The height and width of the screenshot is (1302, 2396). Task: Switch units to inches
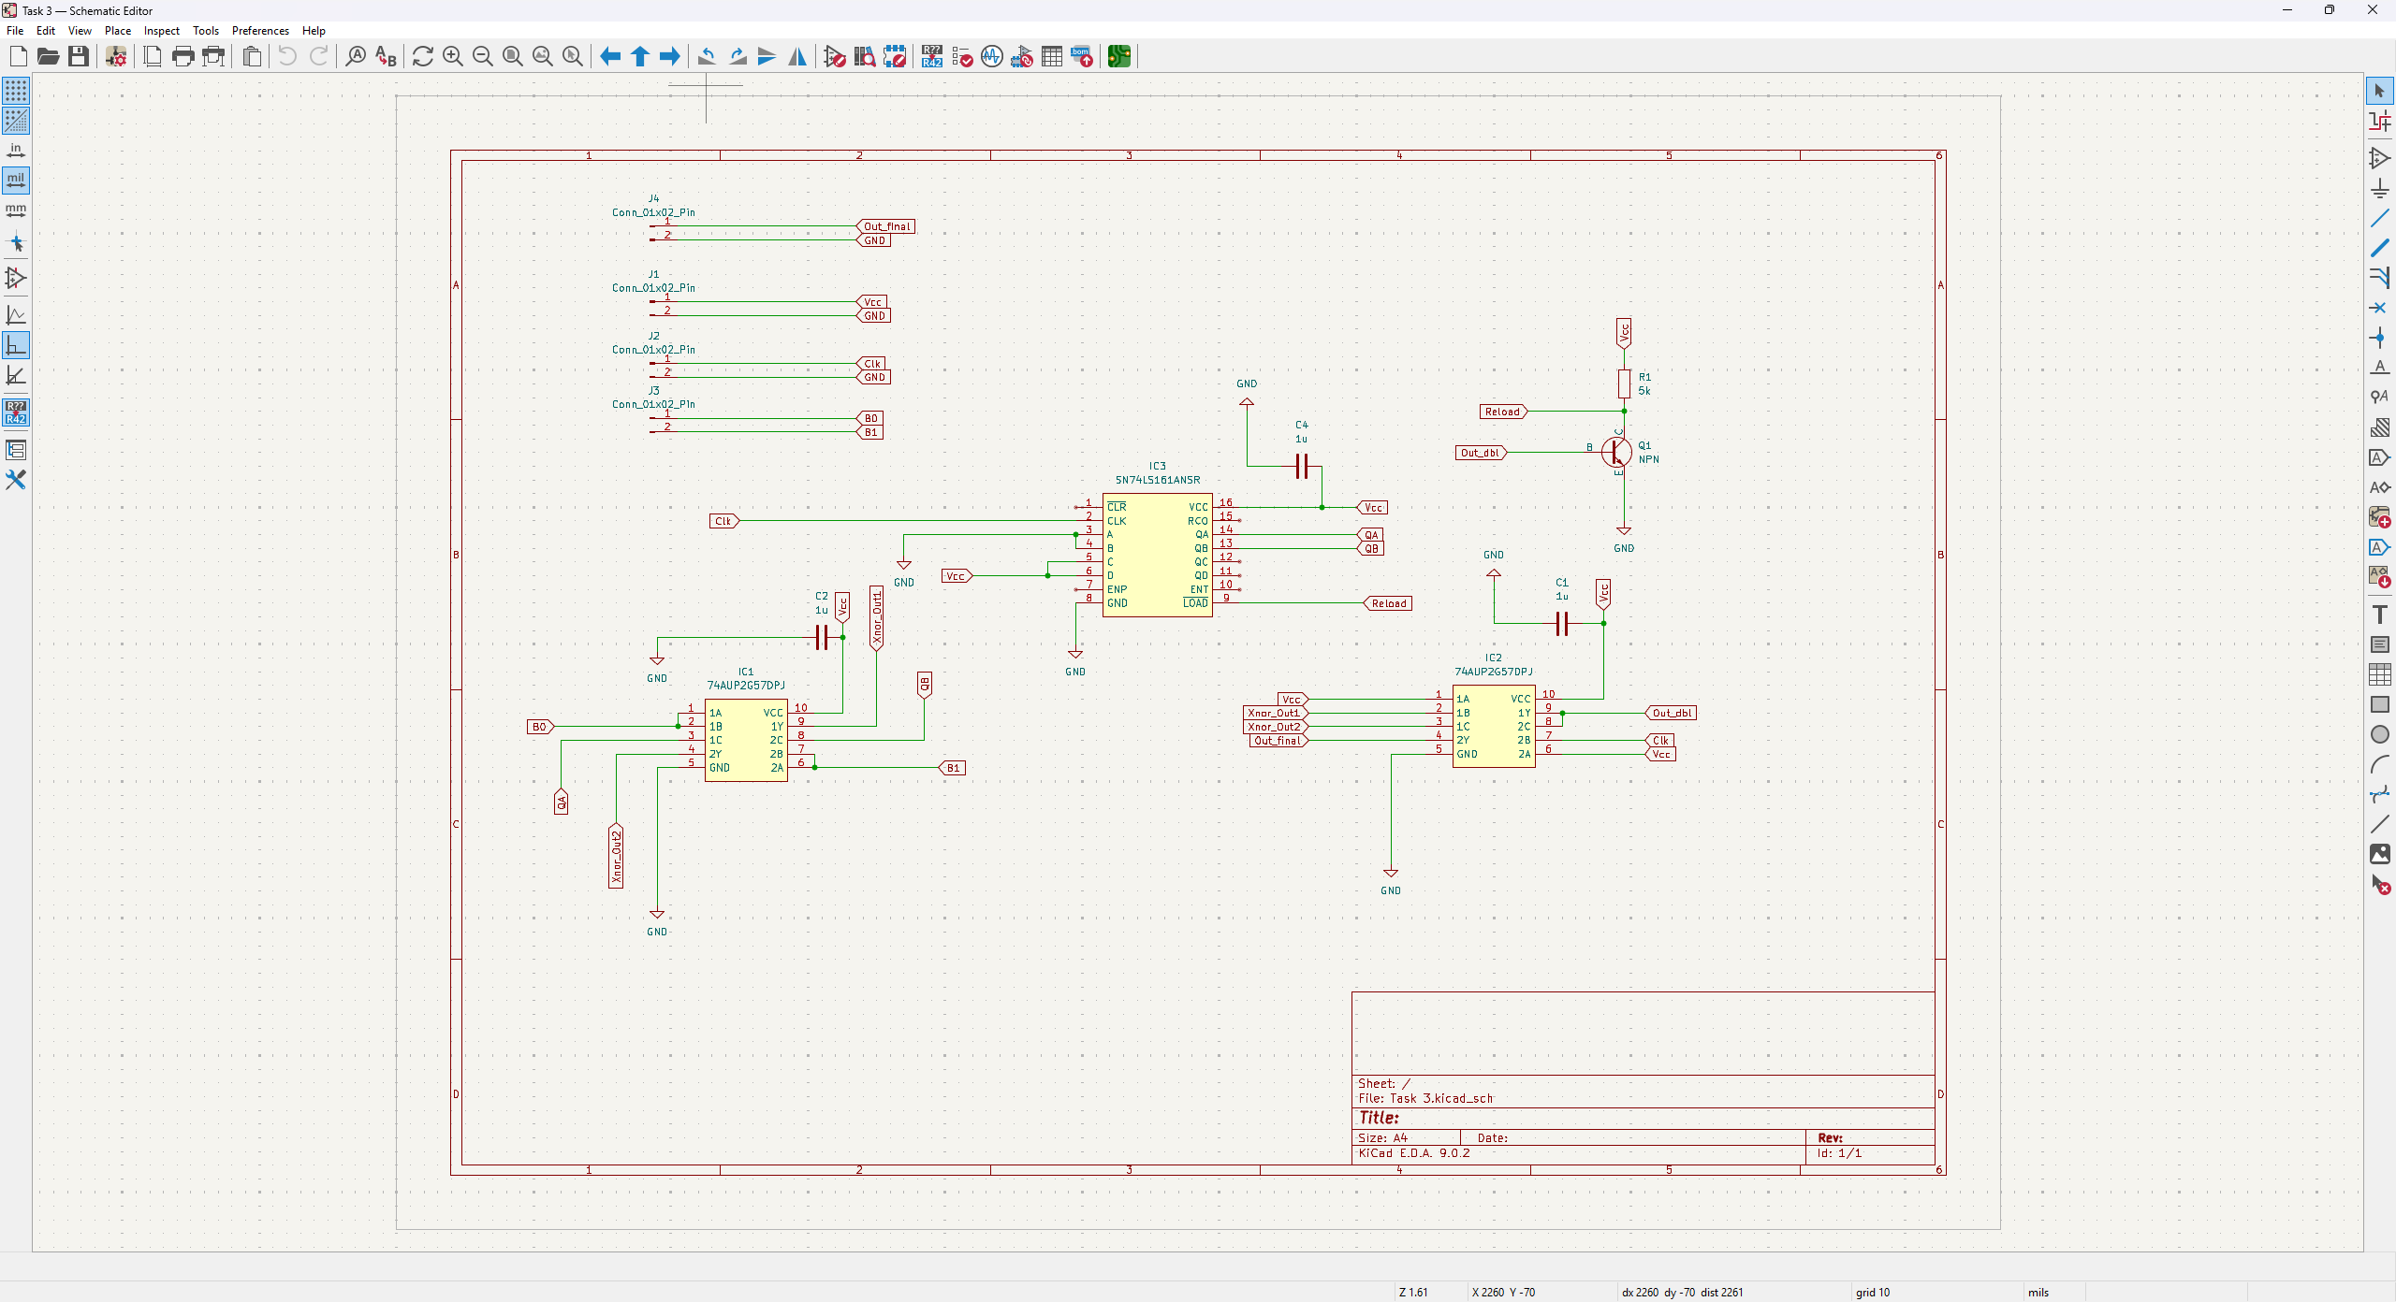pyautogui.click(x=16, y=151)
